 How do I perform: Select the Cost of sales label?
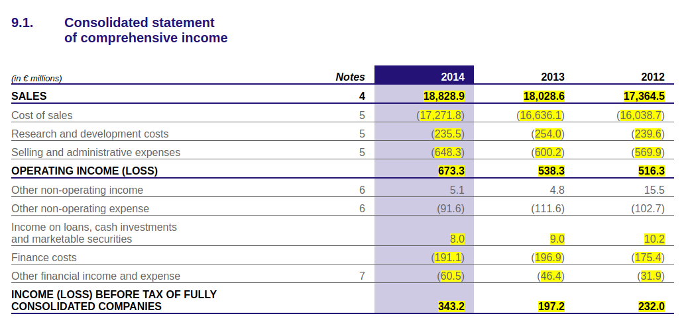42,116
